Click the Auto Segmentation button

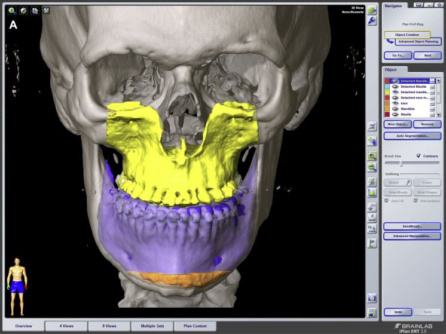pyautogui.click(x=413, y=136)
